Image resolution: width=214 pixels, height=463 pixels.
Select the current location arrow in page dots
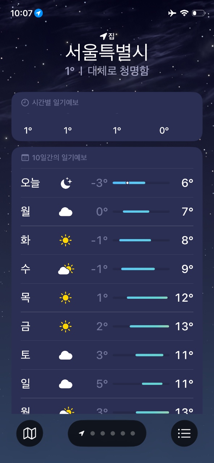[82, 433]
